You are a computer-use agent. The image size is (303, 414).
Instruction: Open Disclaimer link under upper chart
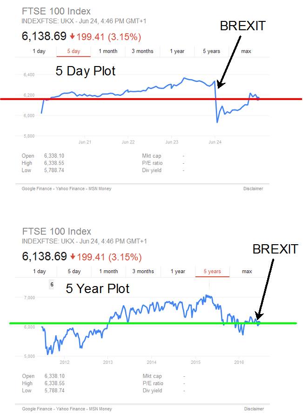pyautogui.click(x=253, y=188)
